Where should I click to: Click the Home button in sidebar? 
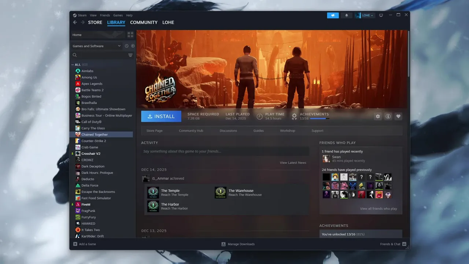tap(97, 35)
